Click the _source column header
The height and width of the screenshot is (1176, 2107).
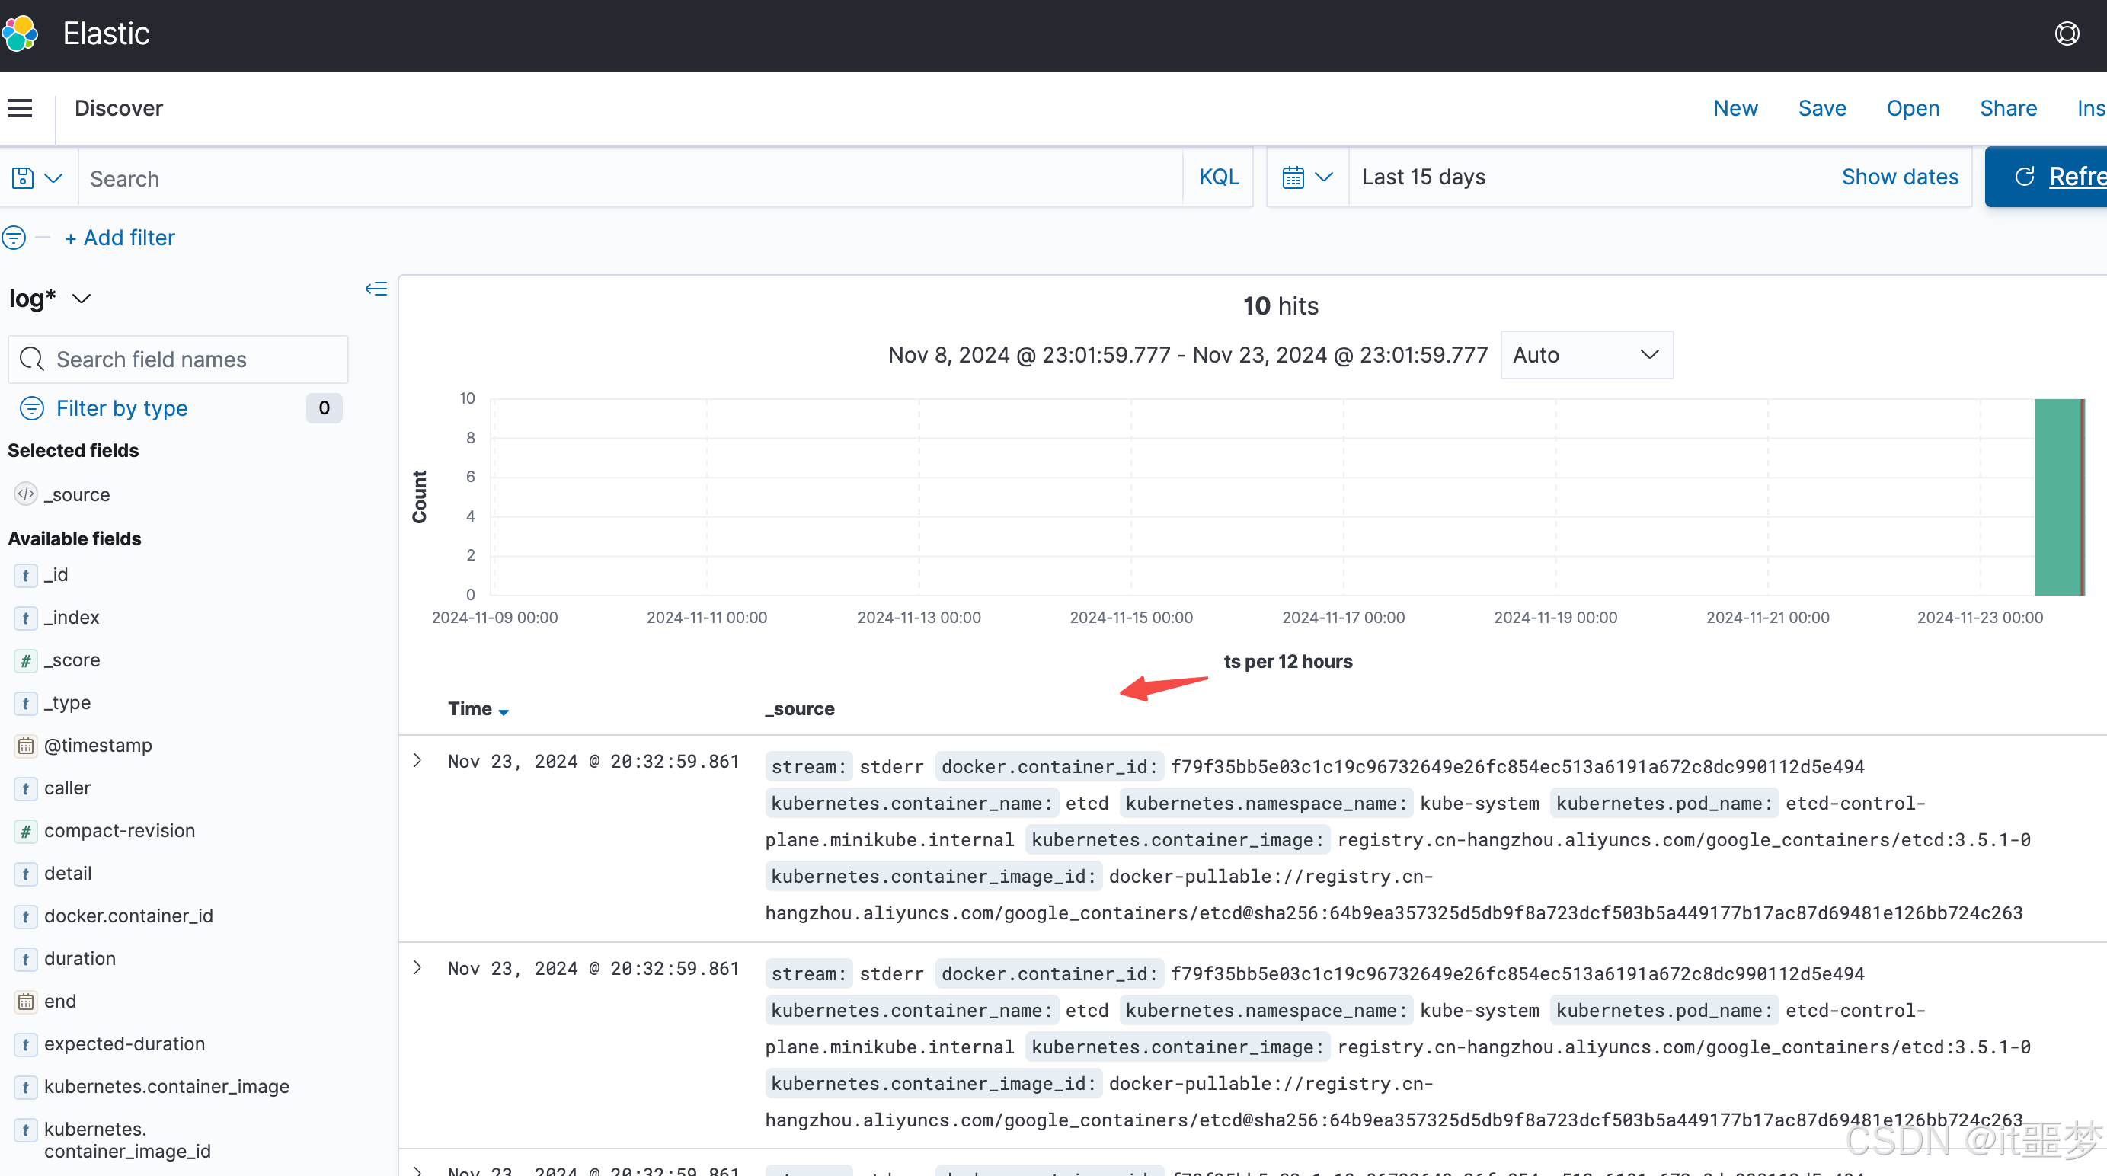[799, 709]
